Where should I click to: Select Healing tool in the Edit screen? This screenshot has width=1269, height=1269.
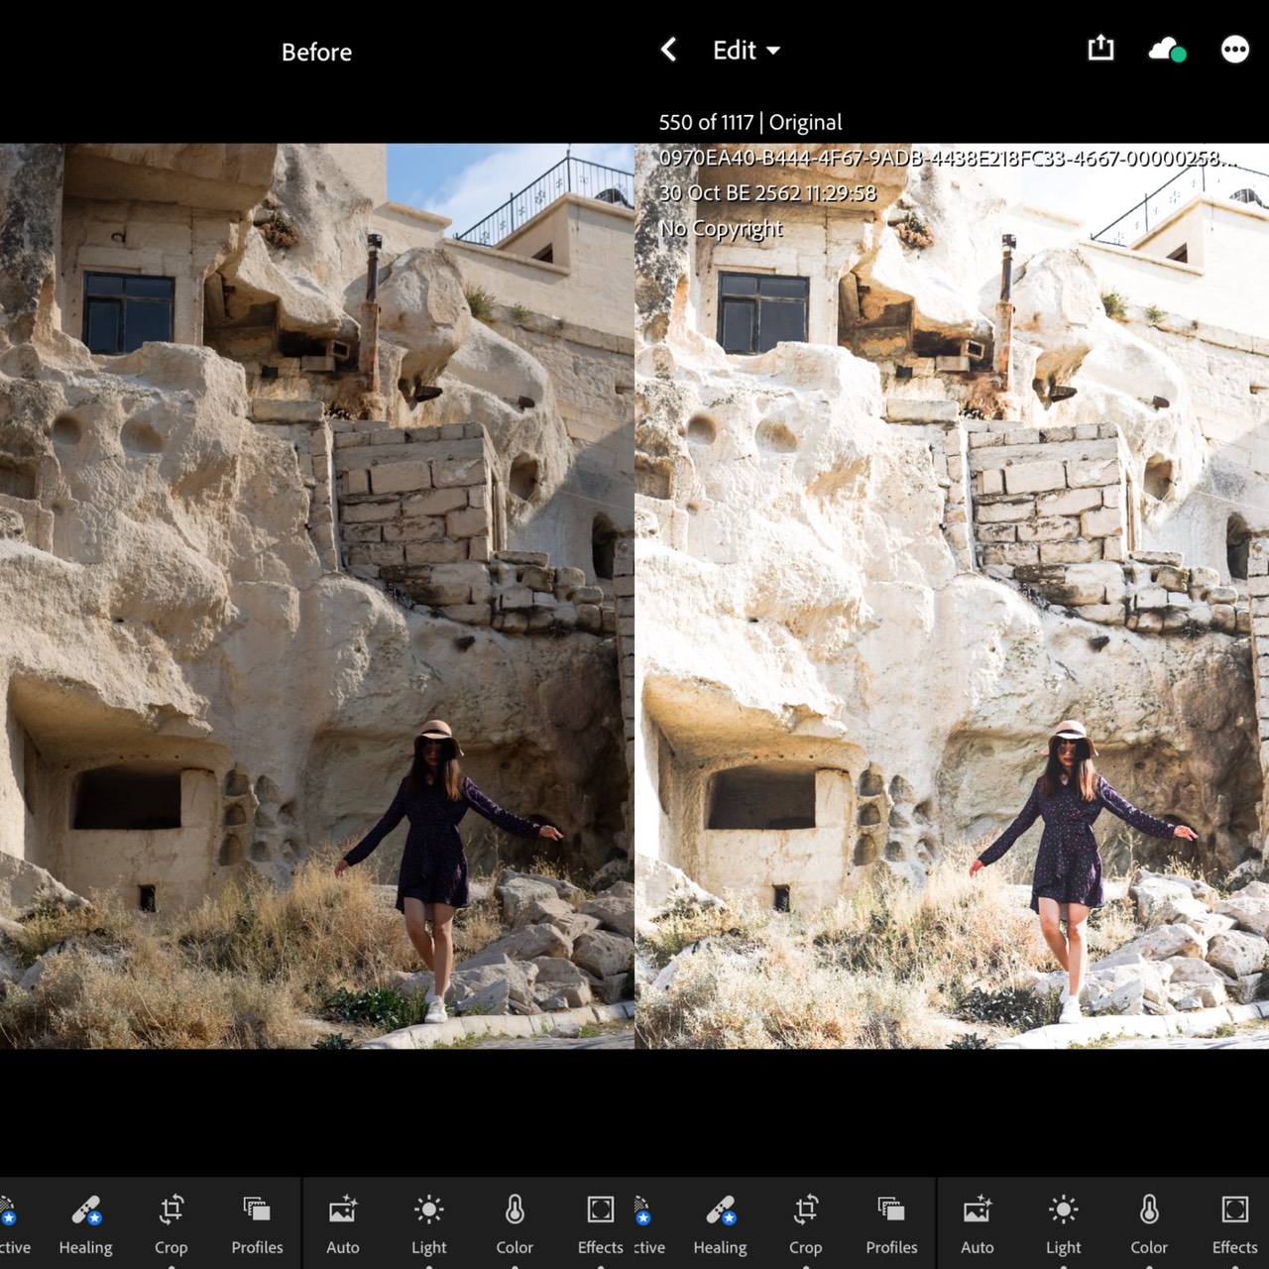coord(720,1225)
